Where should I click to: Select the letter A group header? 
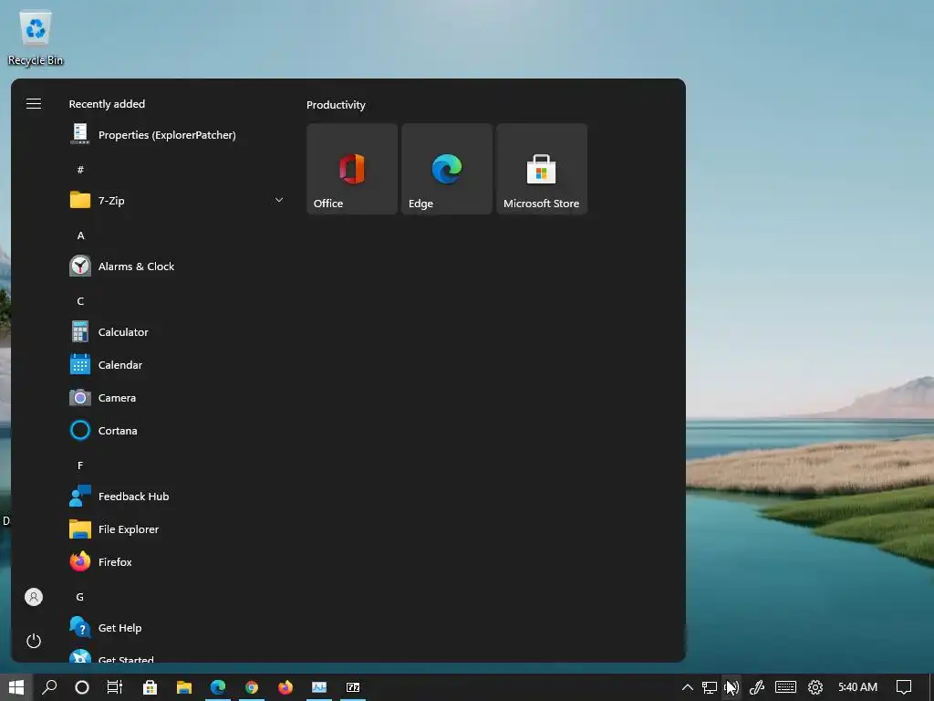pyautogui.click(x=80, y=235)
